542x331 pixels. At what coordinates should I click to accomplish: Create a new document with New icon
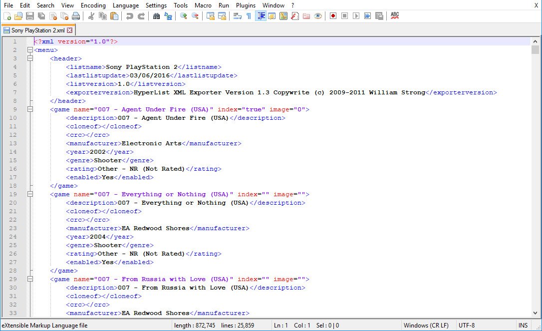7,16
